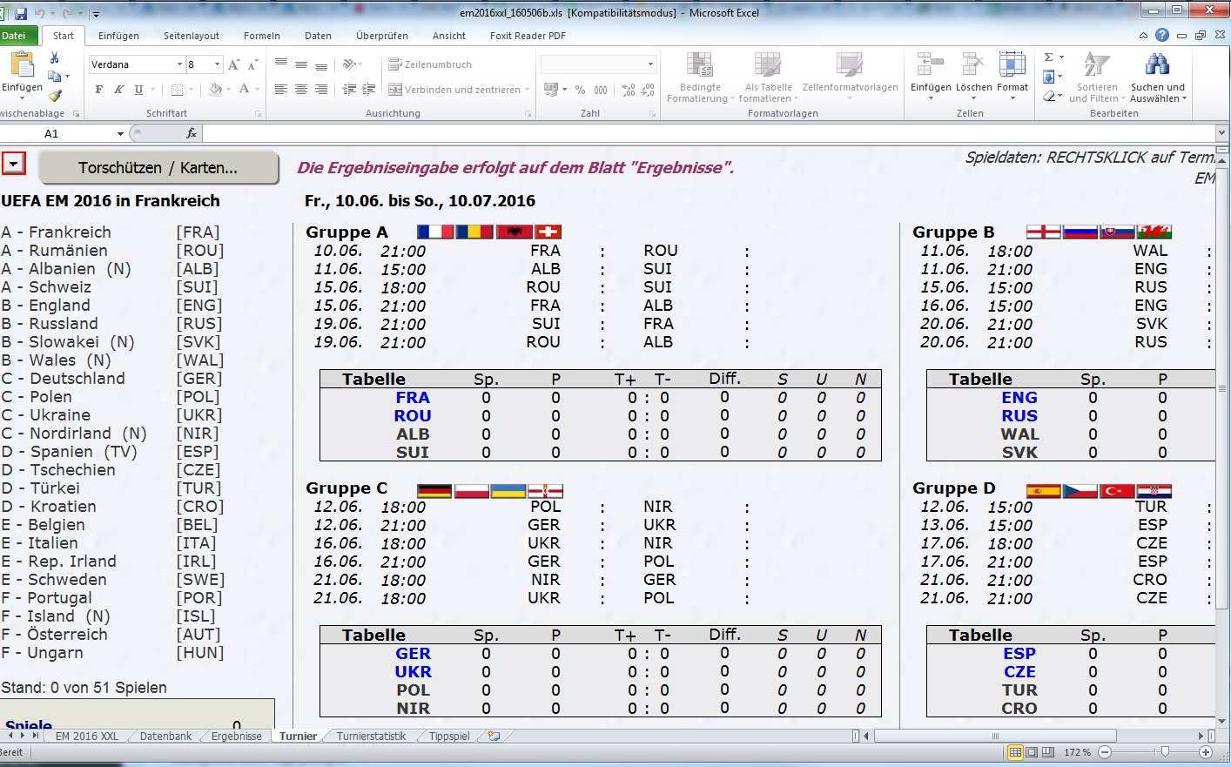The height and width of the screenshot is (767, 1231).
Task: Click the insert function fx icon
Action: pos(192,133)
